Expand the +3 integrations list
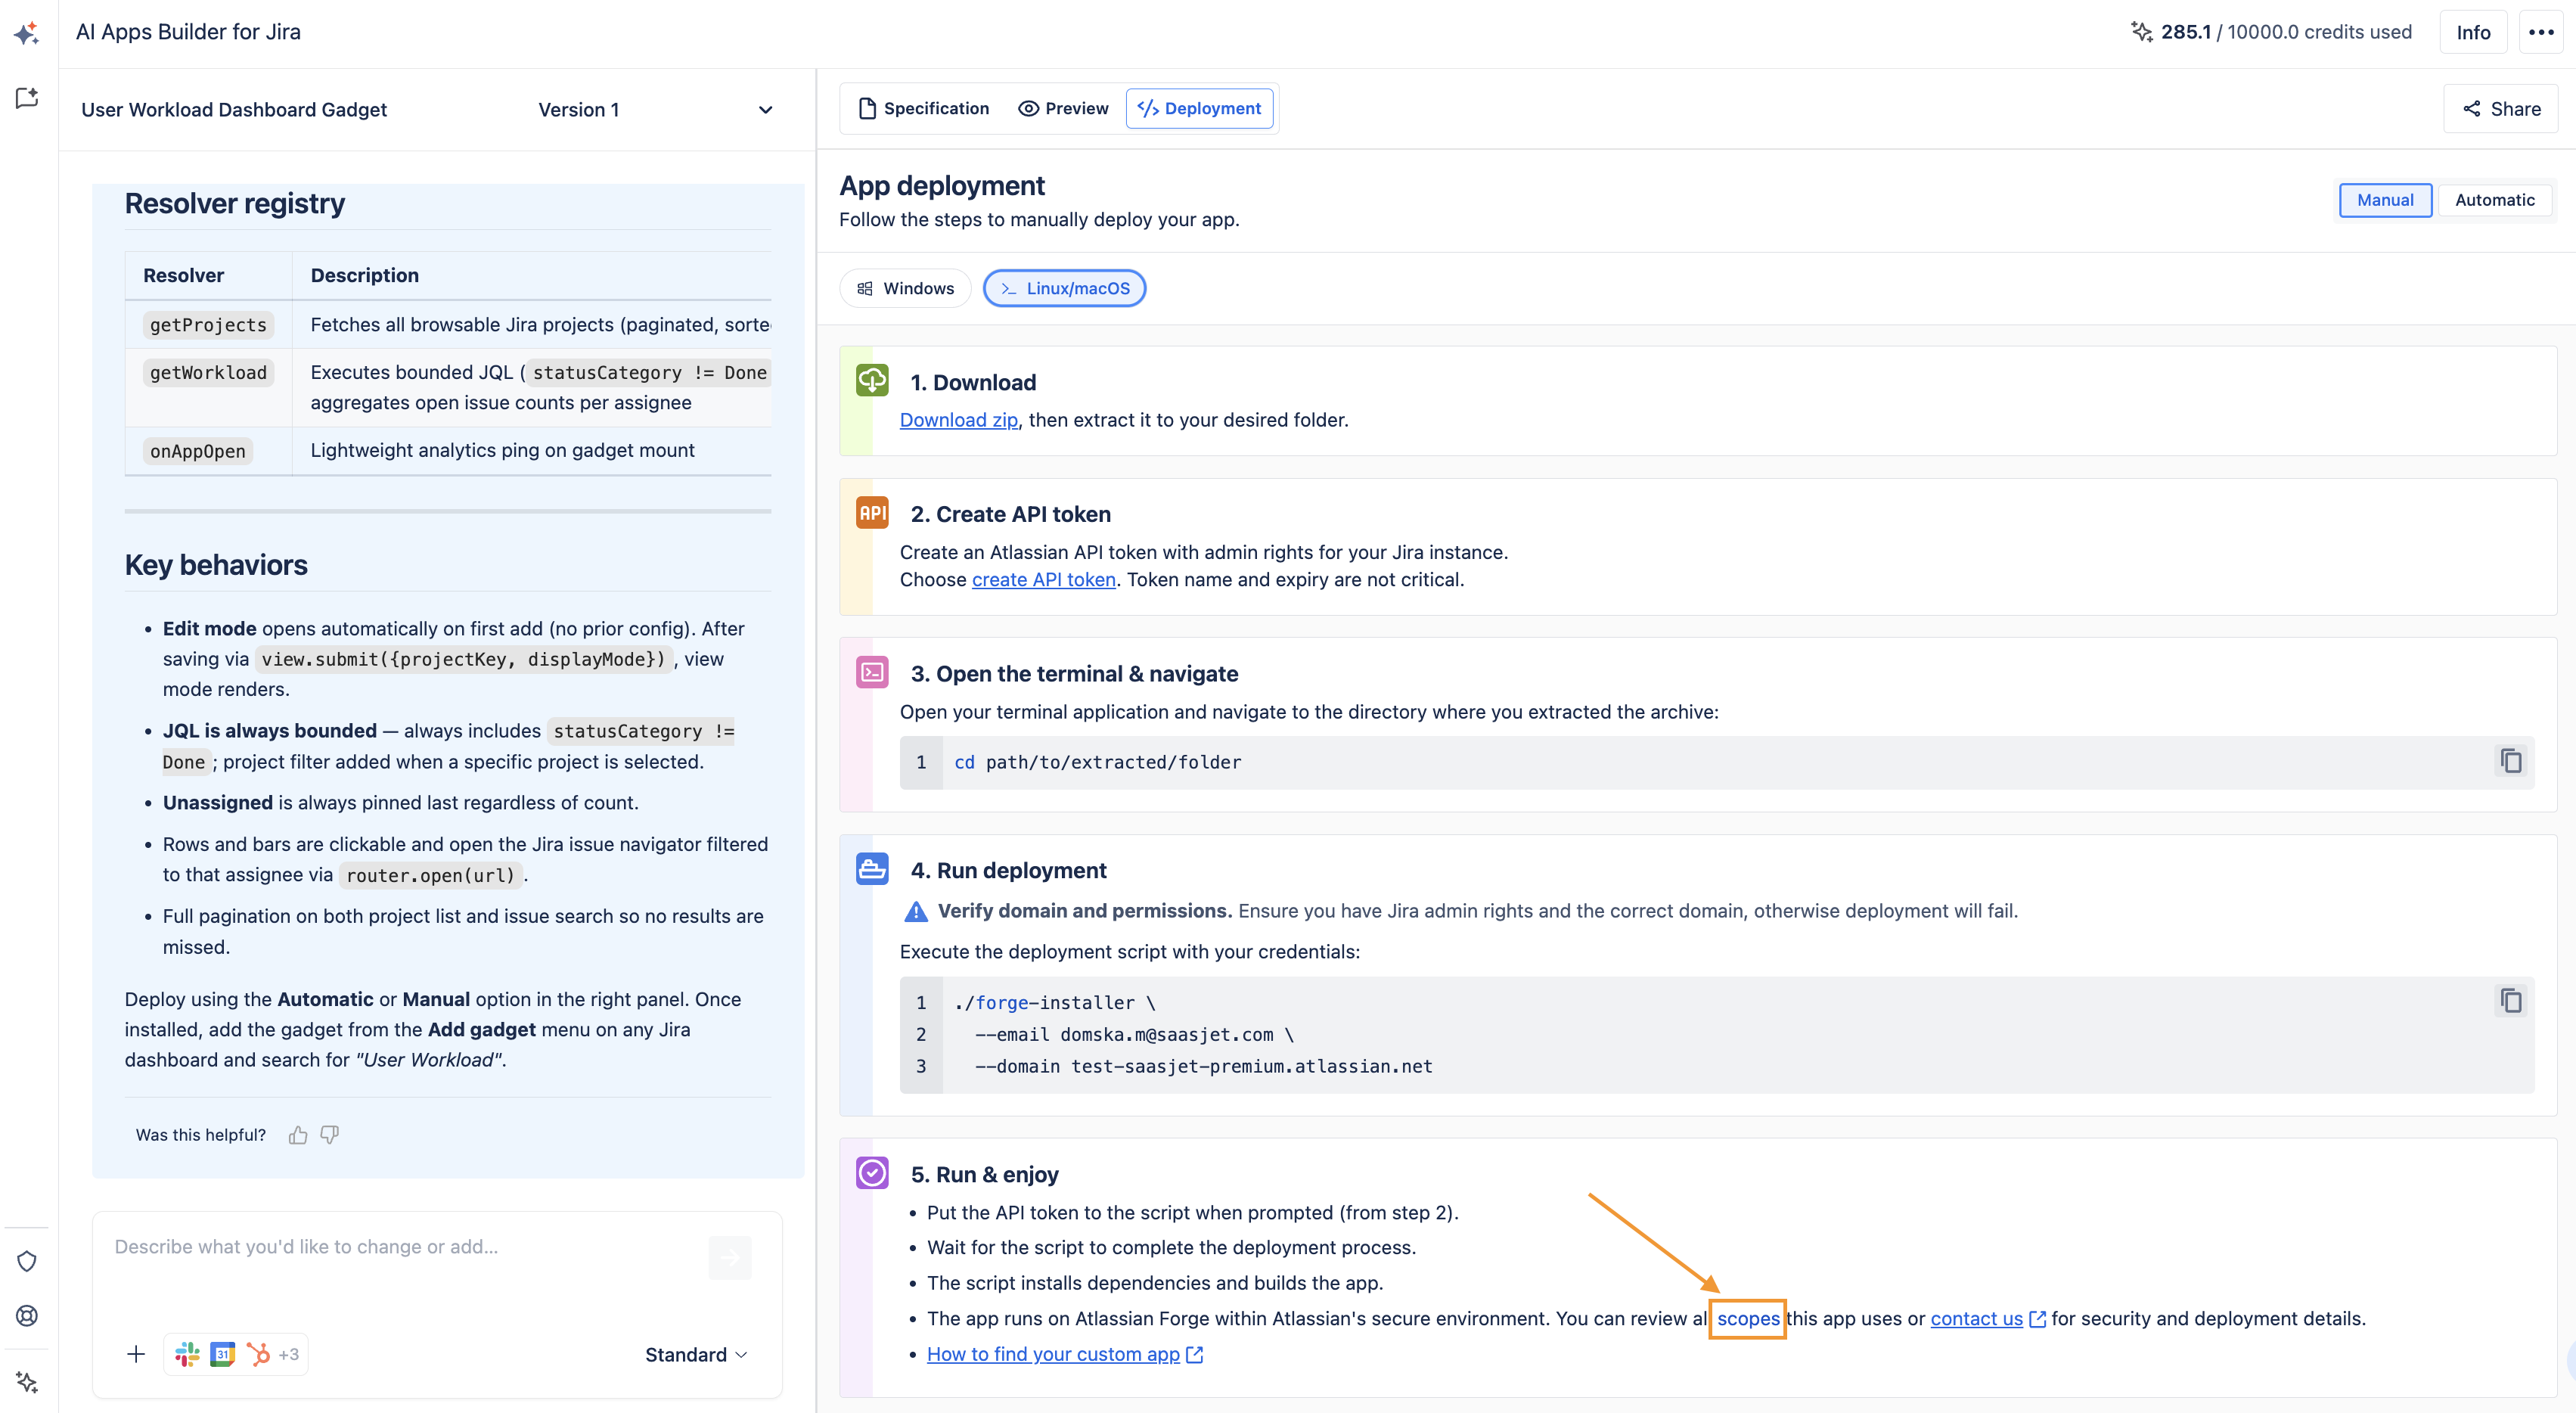Screen dimensions: 2576x1413 click(288, 1355)
